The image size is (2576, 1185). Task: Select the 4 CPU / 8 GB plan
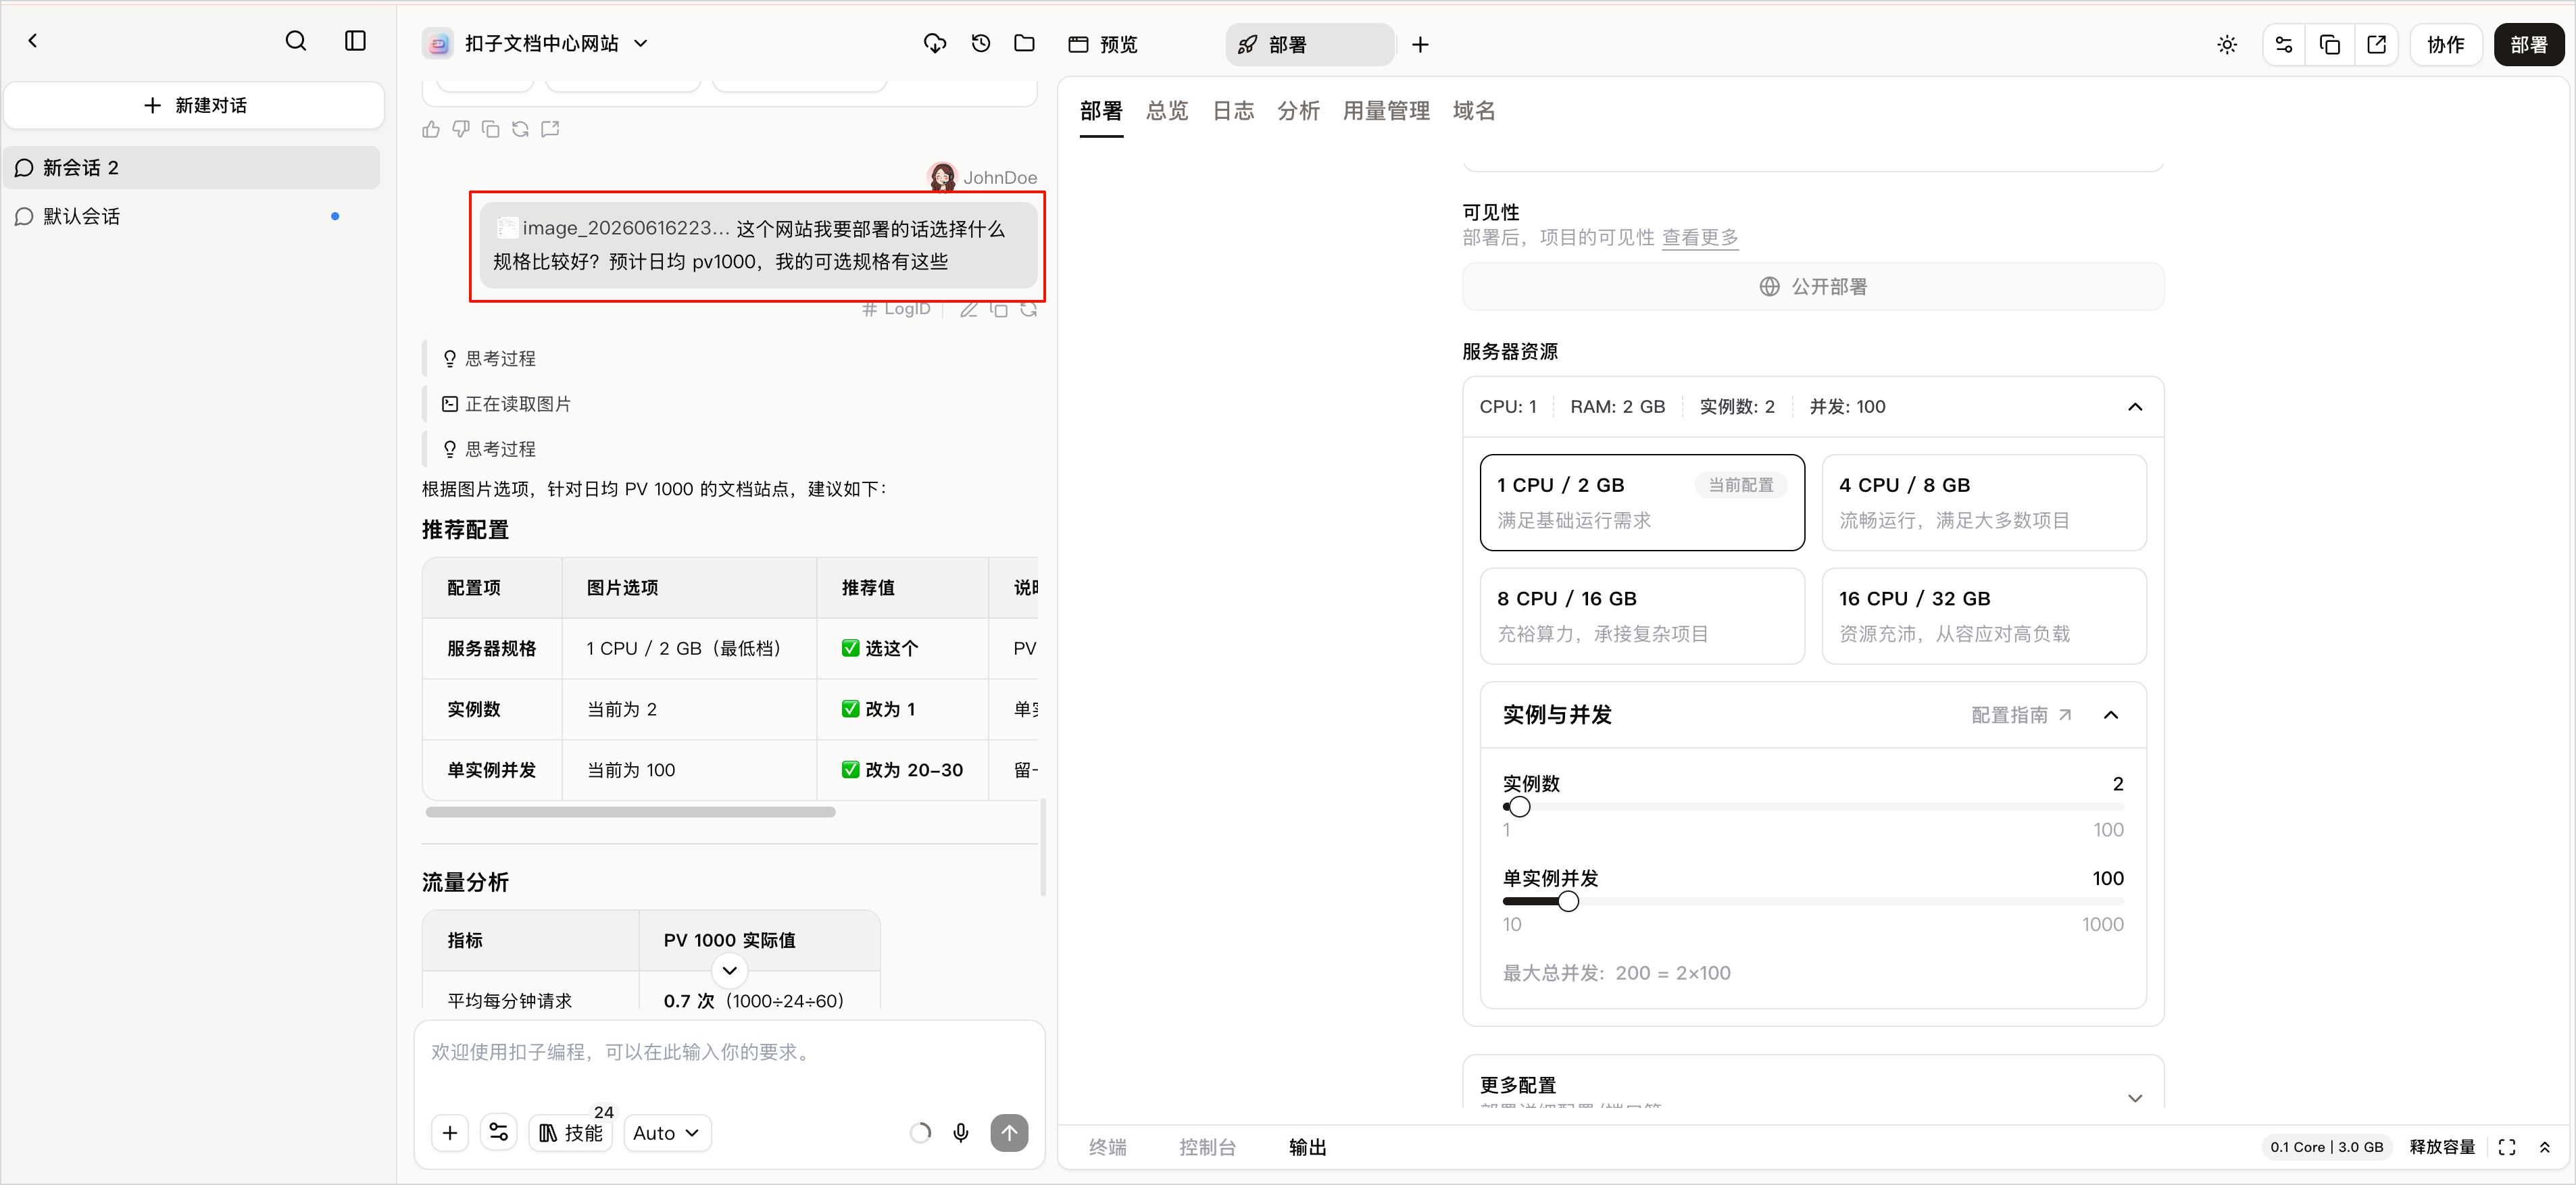[1984, 502]
